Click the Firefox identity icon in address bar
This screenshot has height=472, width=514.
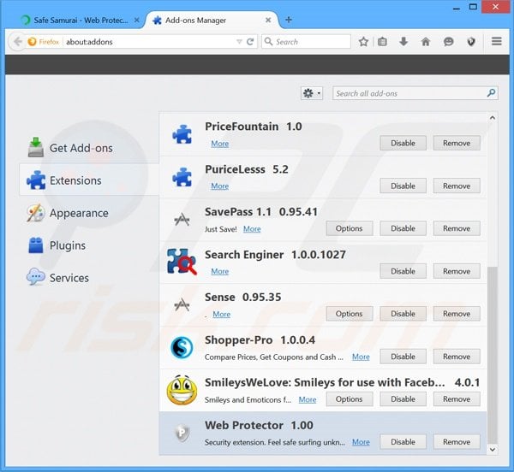(x=33, y=42)
